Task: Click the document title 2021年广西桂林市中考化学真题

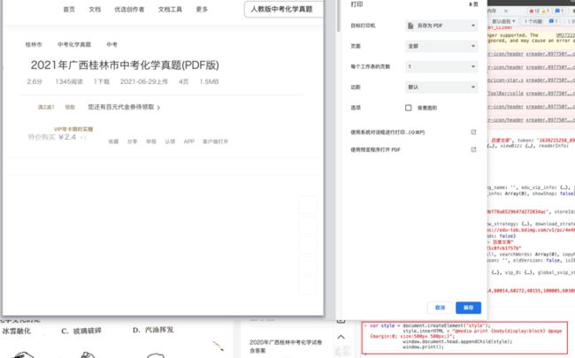Action: 125,65
